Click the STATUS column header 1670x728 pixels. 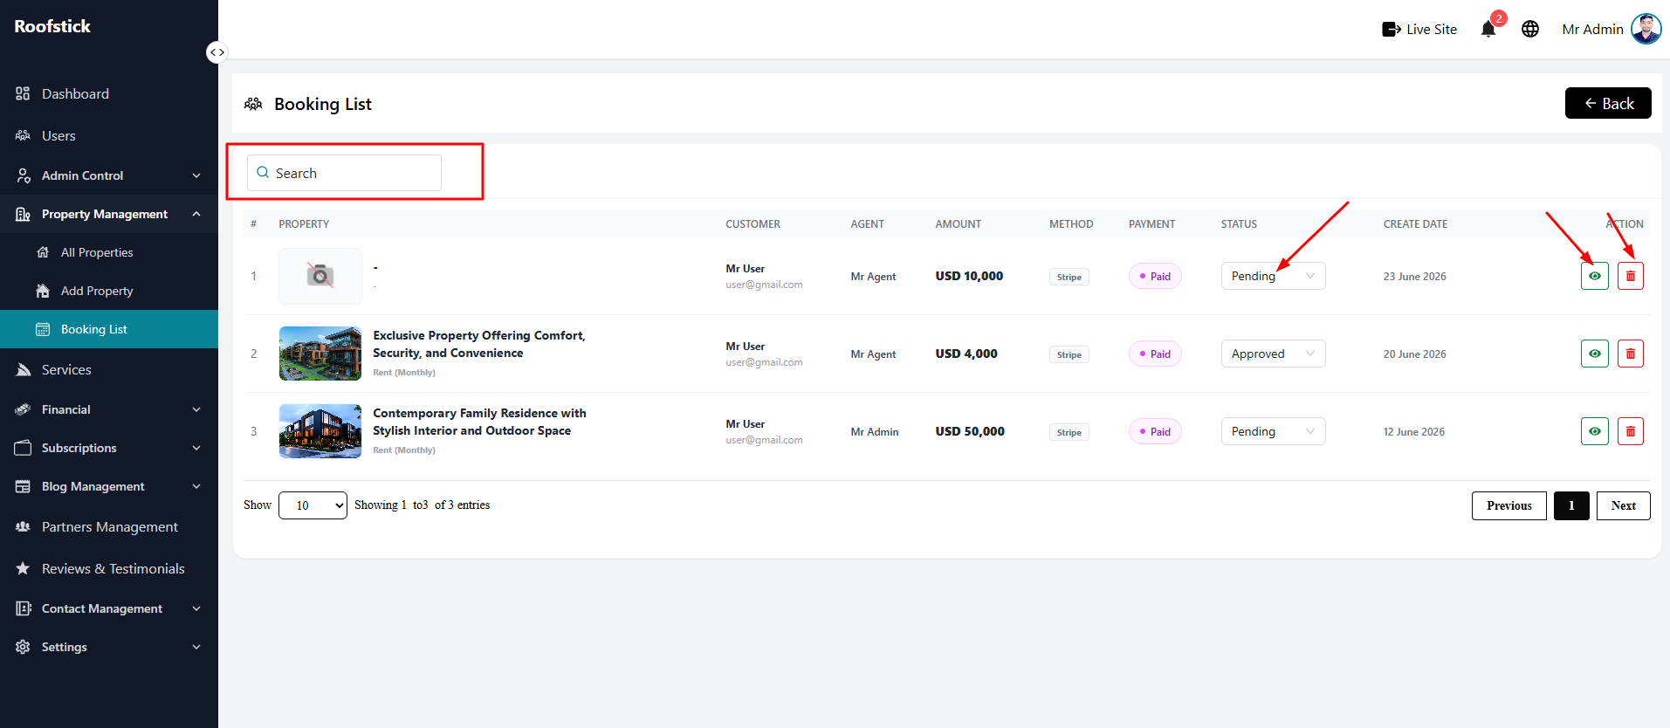click(1239, 224)
